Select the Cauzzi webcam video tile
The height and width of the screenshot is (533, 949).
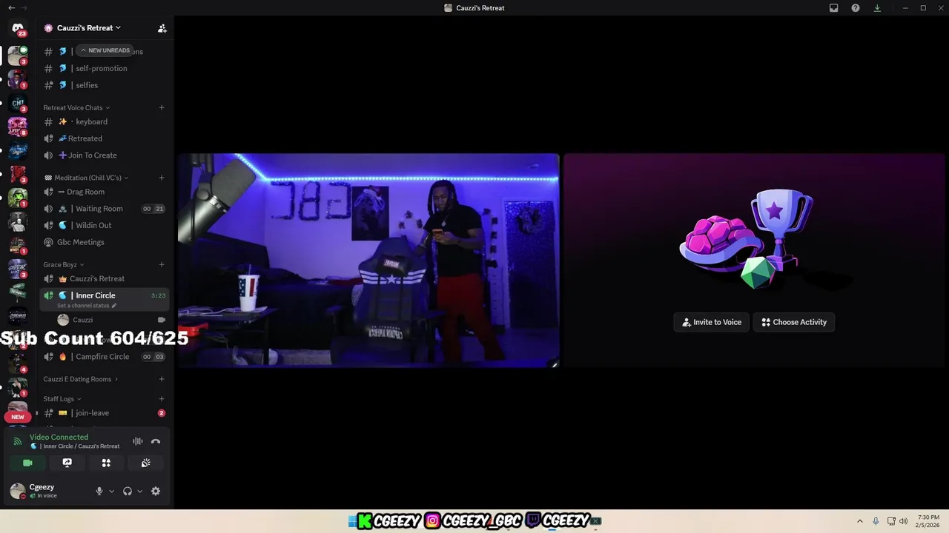pos(368,261)
